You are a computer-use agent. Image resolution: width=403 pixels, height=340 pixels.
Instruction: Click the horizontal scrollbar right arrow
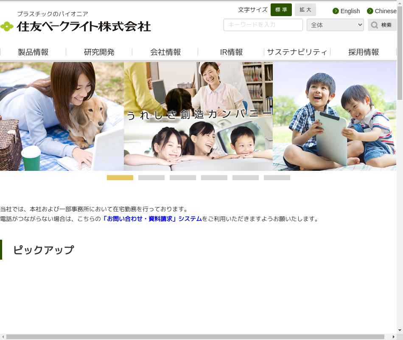393,337
